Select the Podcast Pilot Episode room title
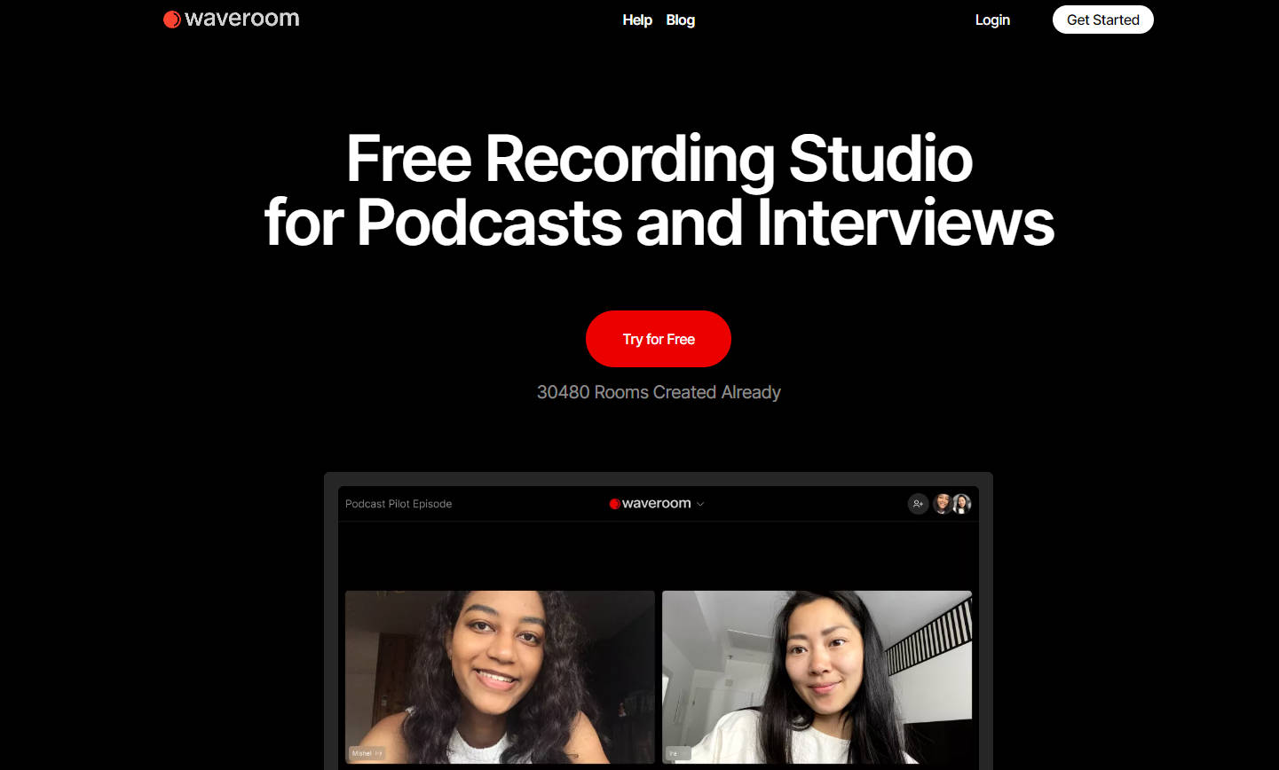The image size is (1279, 770). (x=399, y=504)
